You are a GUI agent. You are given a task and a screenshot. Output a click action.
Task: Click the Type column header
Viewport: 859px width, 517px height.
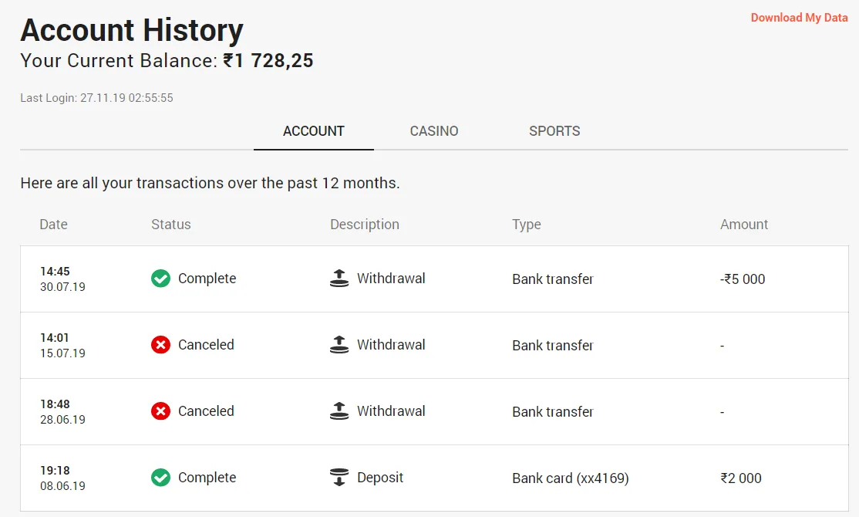pos(527,225)
